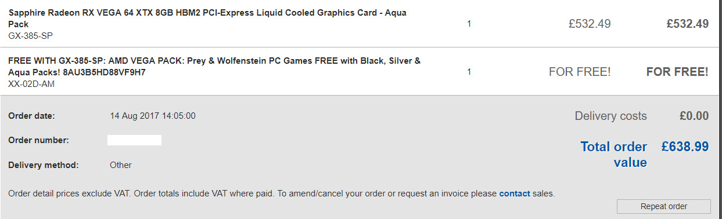The image size is (722, 219).
Task: Click the bold £532.49 line total
Action: tap(687, 24)
